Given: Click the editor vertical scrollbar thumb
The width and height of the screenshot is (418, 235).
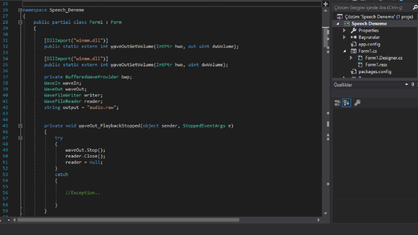Looking at the screenshot, I should pyautogui.click(x=326, y=37).
